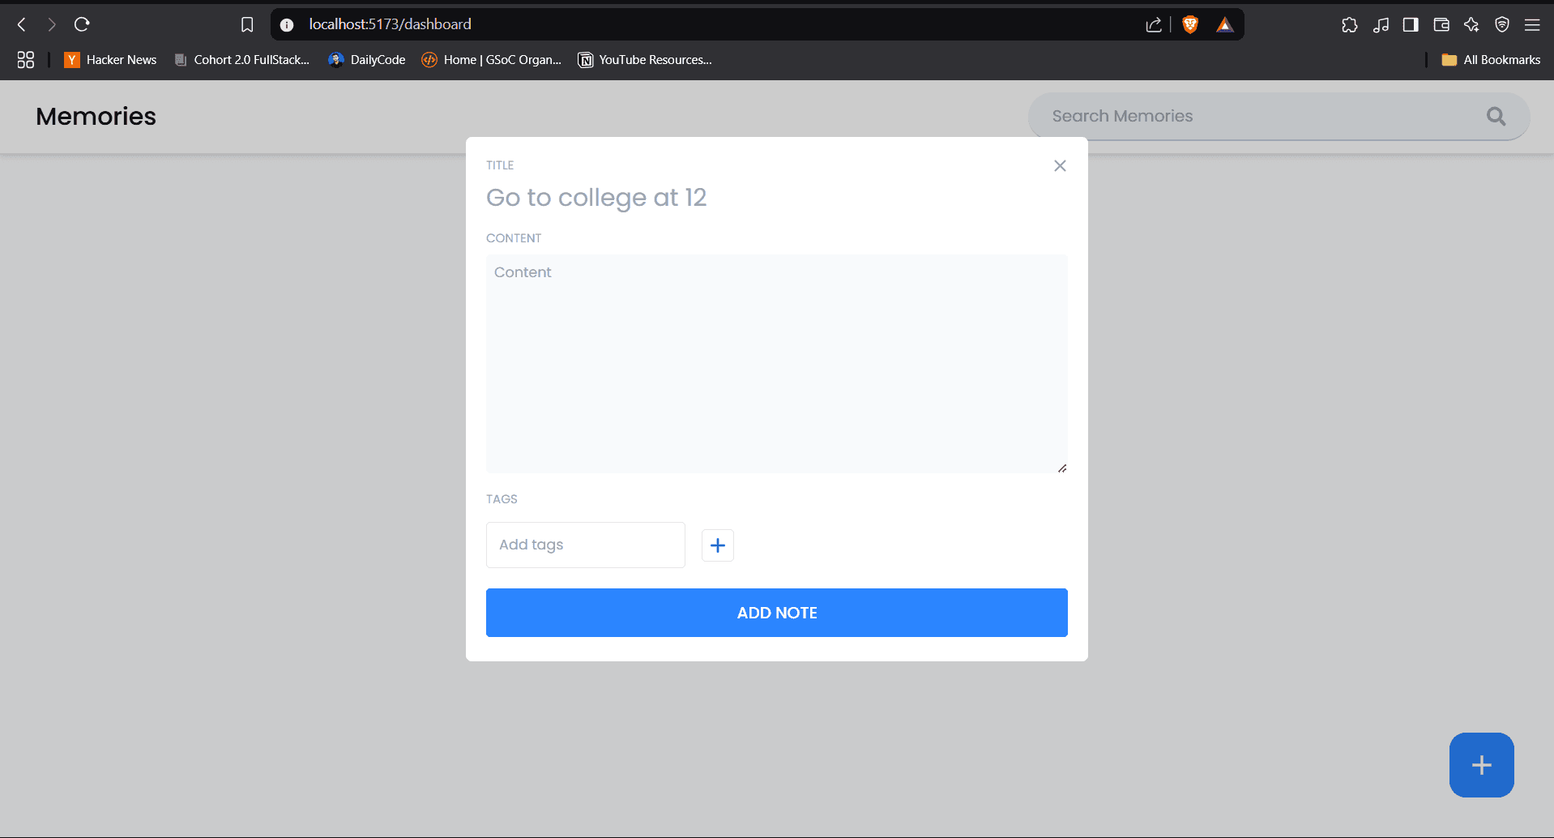The width and height of the screenshot is (1554, 838).
Task: Click the Add tags input
Action: point(585,545)
